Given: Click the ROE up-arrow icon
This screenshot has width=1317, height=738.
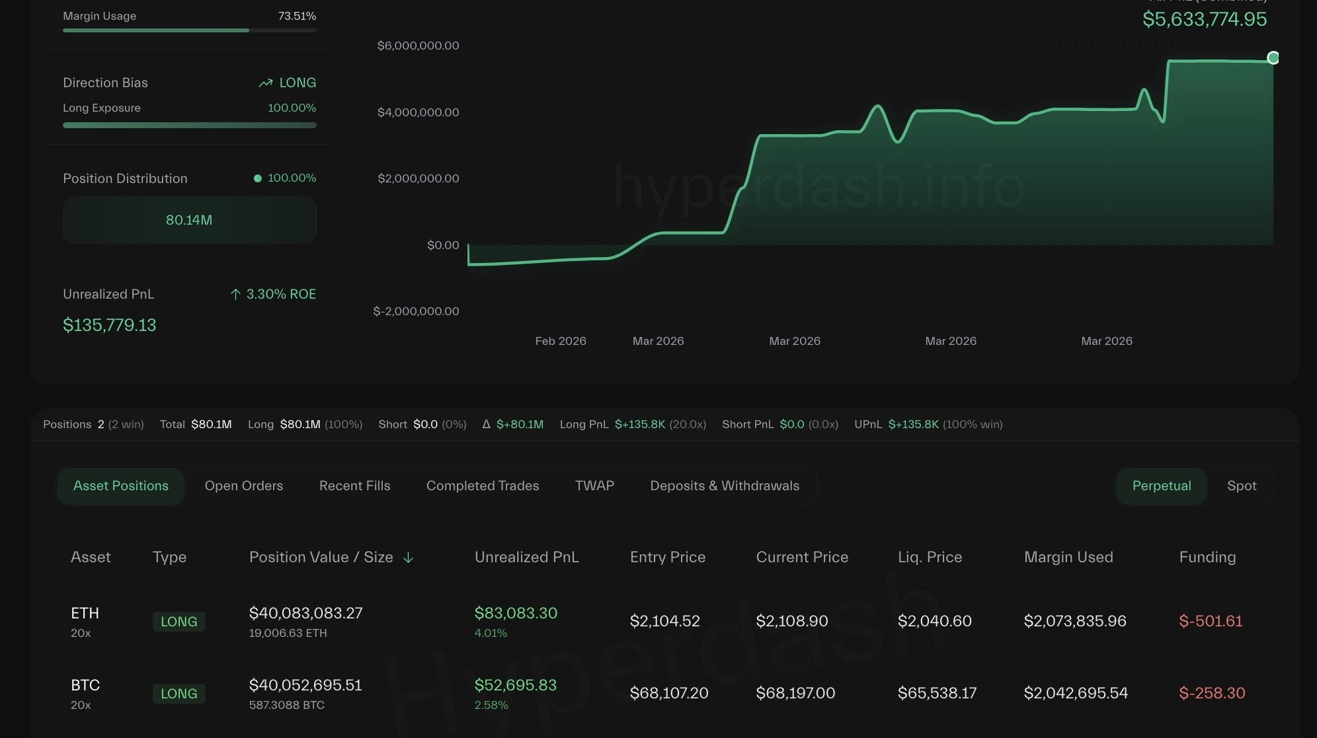Looking at the screenshot, I should [235, 295].
